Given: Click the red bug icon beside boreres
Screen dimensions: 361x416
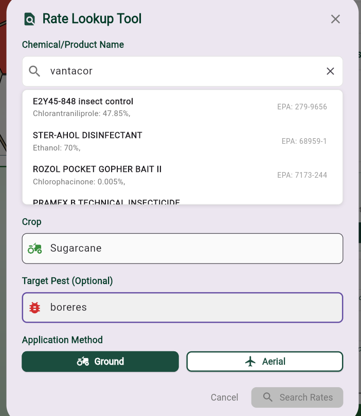Looking at the screenshot, I should pos(35,307).
